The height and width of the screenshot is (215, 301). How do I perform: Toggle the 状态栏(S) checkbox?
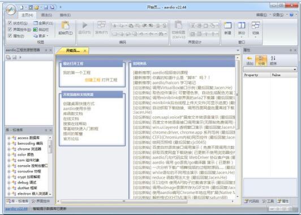10,23
